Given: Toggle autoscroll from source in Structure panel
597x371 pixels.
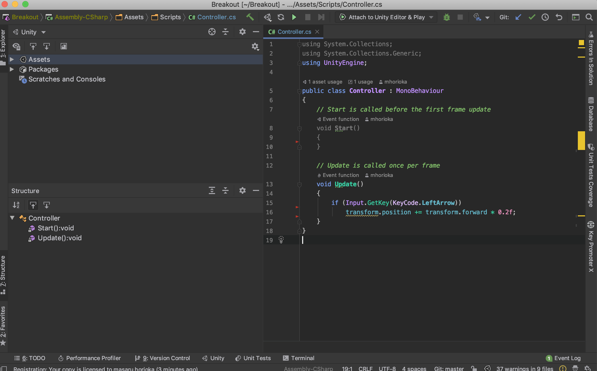Looking at the screenshot, I should coord(47,205).
